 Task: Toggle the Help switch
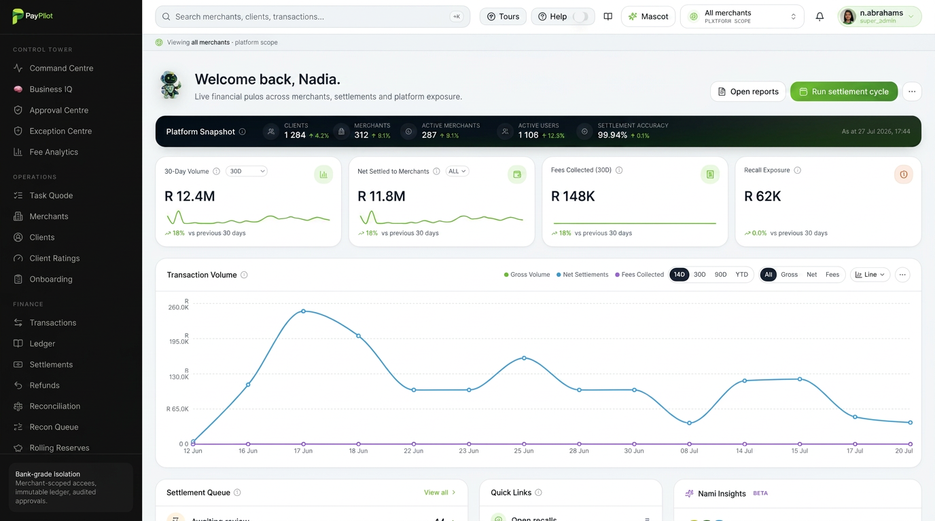point(580,16)
